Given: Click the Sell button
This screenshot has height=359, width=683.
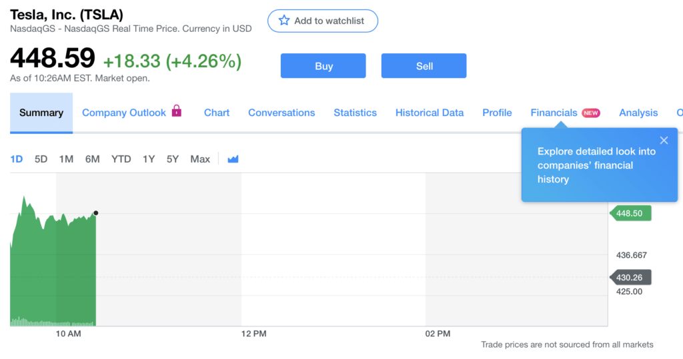Looking at the screenshot, I should tap(424, 66).
